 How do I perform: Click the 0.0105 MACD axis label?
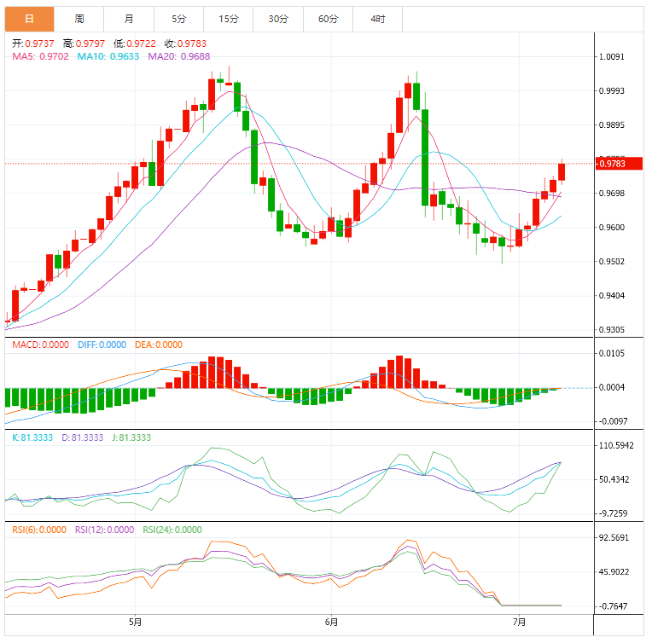pyautogui.click(x=611, y=353)
